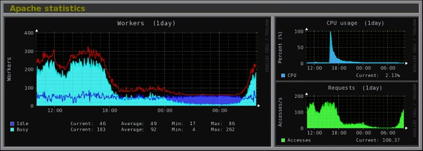423x151 pixels.
Task: Click the Percent (%) y-axis label
Action: [280, 48]
